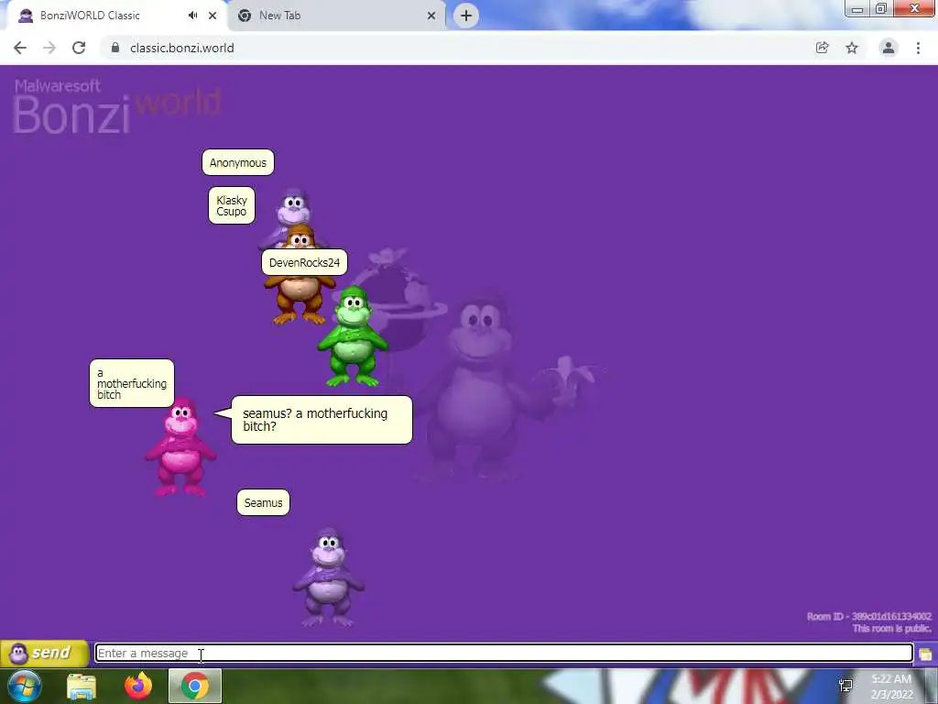Open Chrome profile menu
The width and height of the screenshot is (938, 704).
click(x=889, y=48)
